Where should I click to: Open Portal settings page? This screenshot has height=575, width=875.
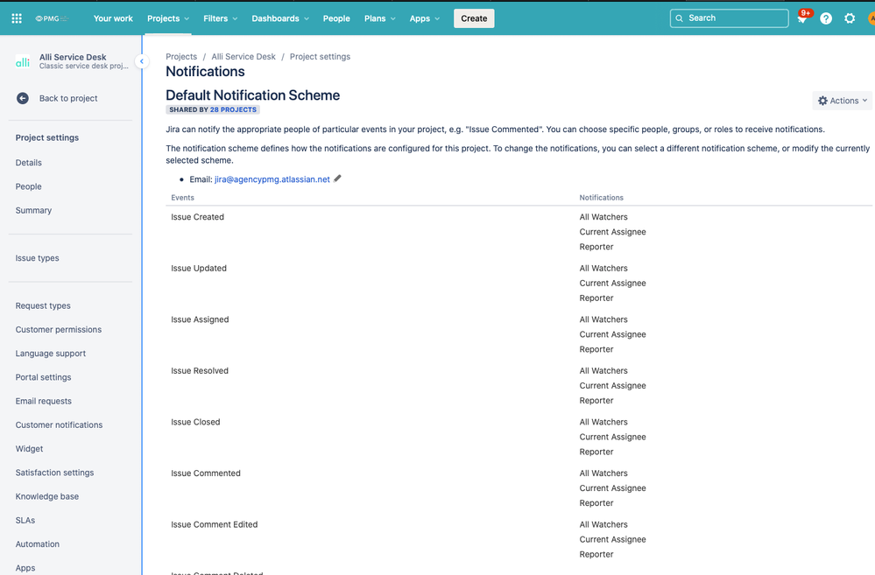coord(44,377)
